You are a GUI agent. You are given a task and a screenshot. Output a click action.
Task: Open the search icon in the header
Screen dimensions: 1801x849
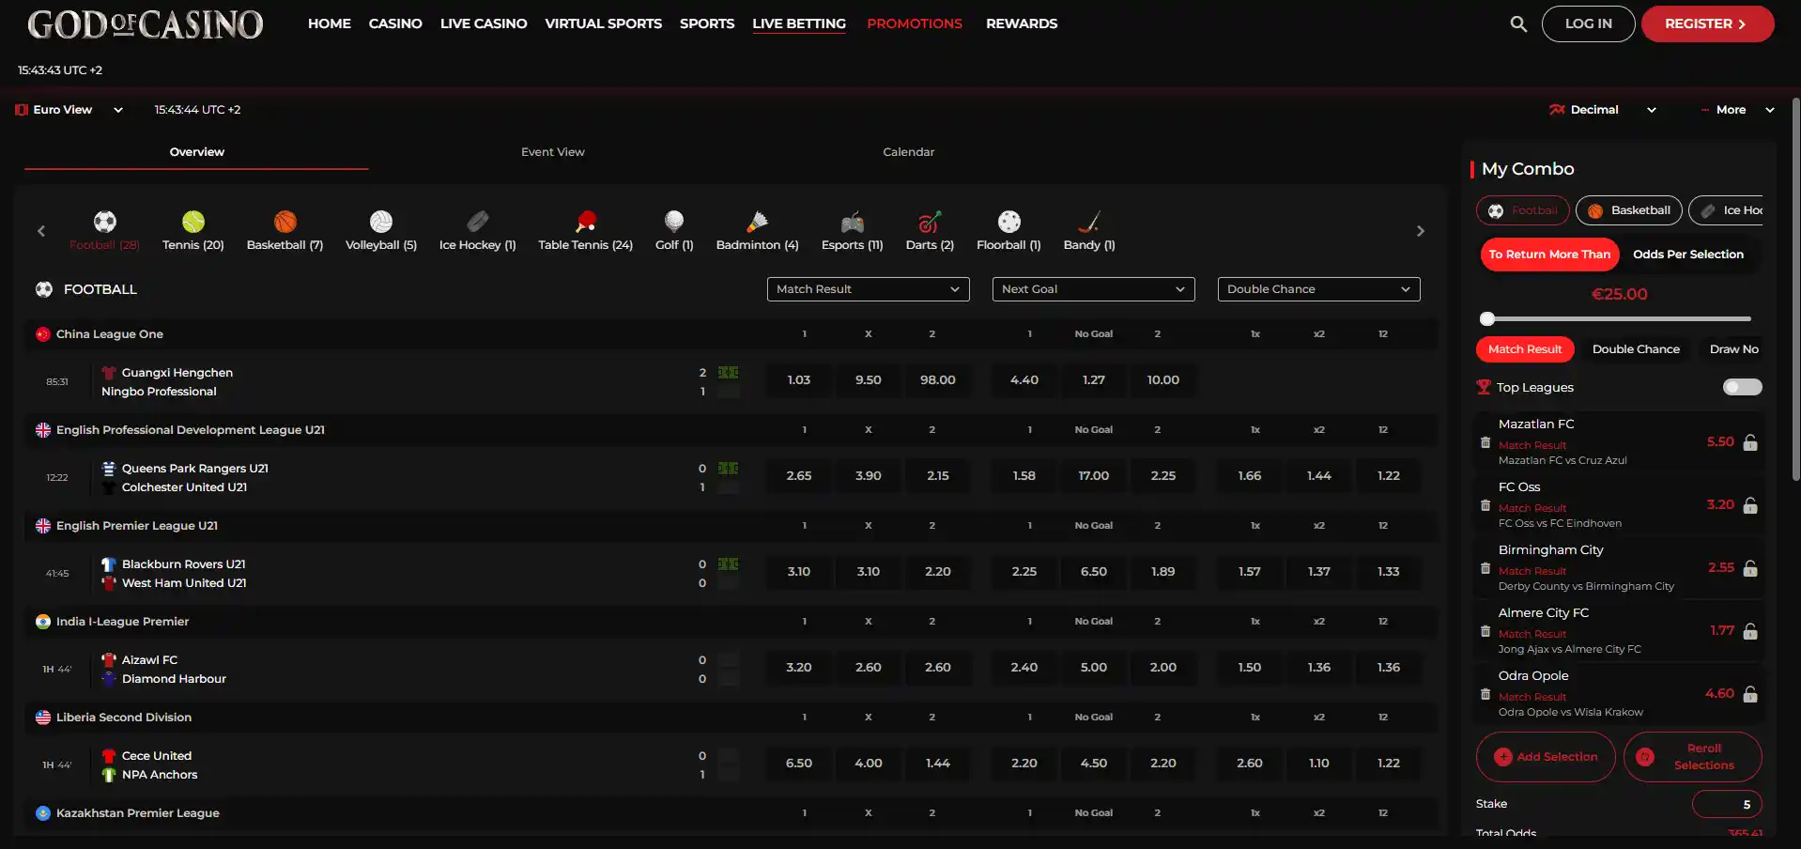coord(1518,23)
